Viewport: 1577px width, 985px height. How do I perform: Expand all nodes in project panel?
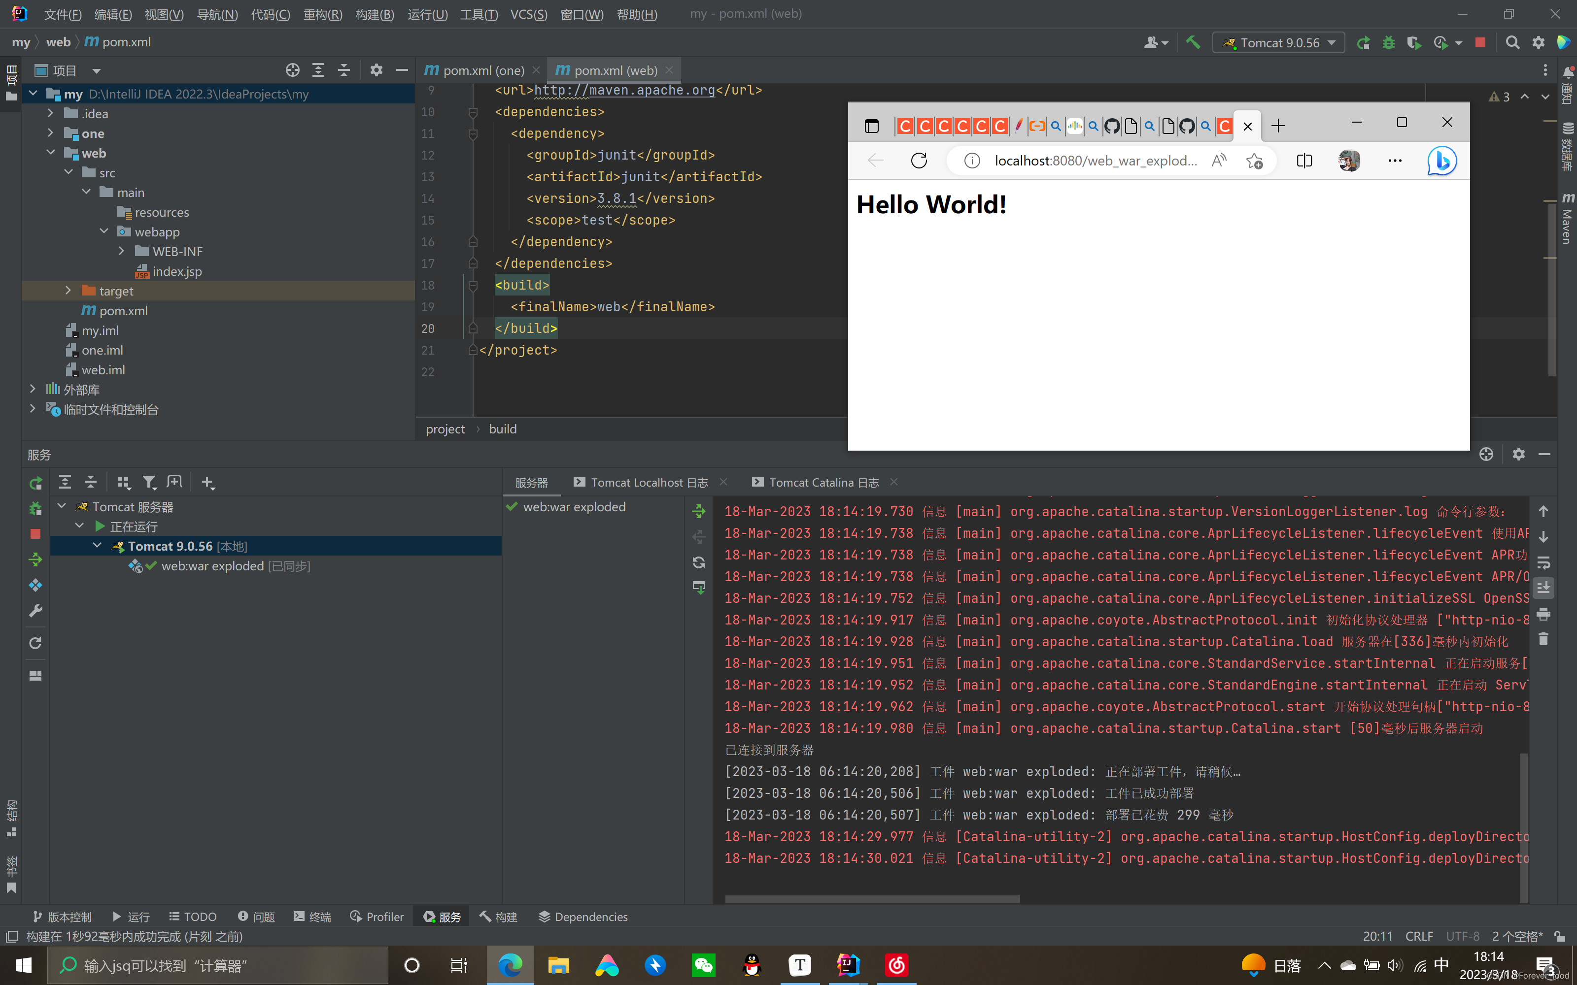pos(318,70)
